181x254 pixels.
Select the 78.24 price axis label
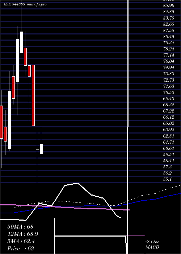click(x=169, y=49)
